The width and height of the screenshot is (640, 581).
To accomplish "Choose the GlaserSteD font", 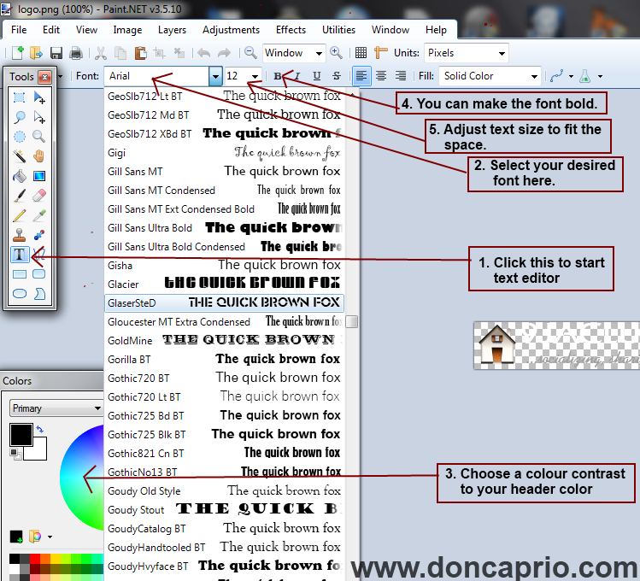I will point(224,303).
